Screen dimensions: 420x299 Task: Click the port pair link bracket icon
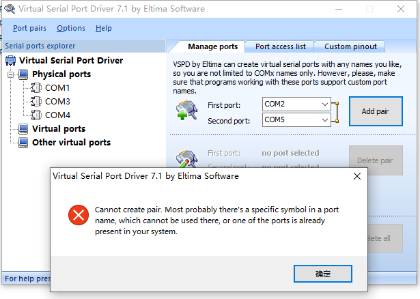point(335,113)
